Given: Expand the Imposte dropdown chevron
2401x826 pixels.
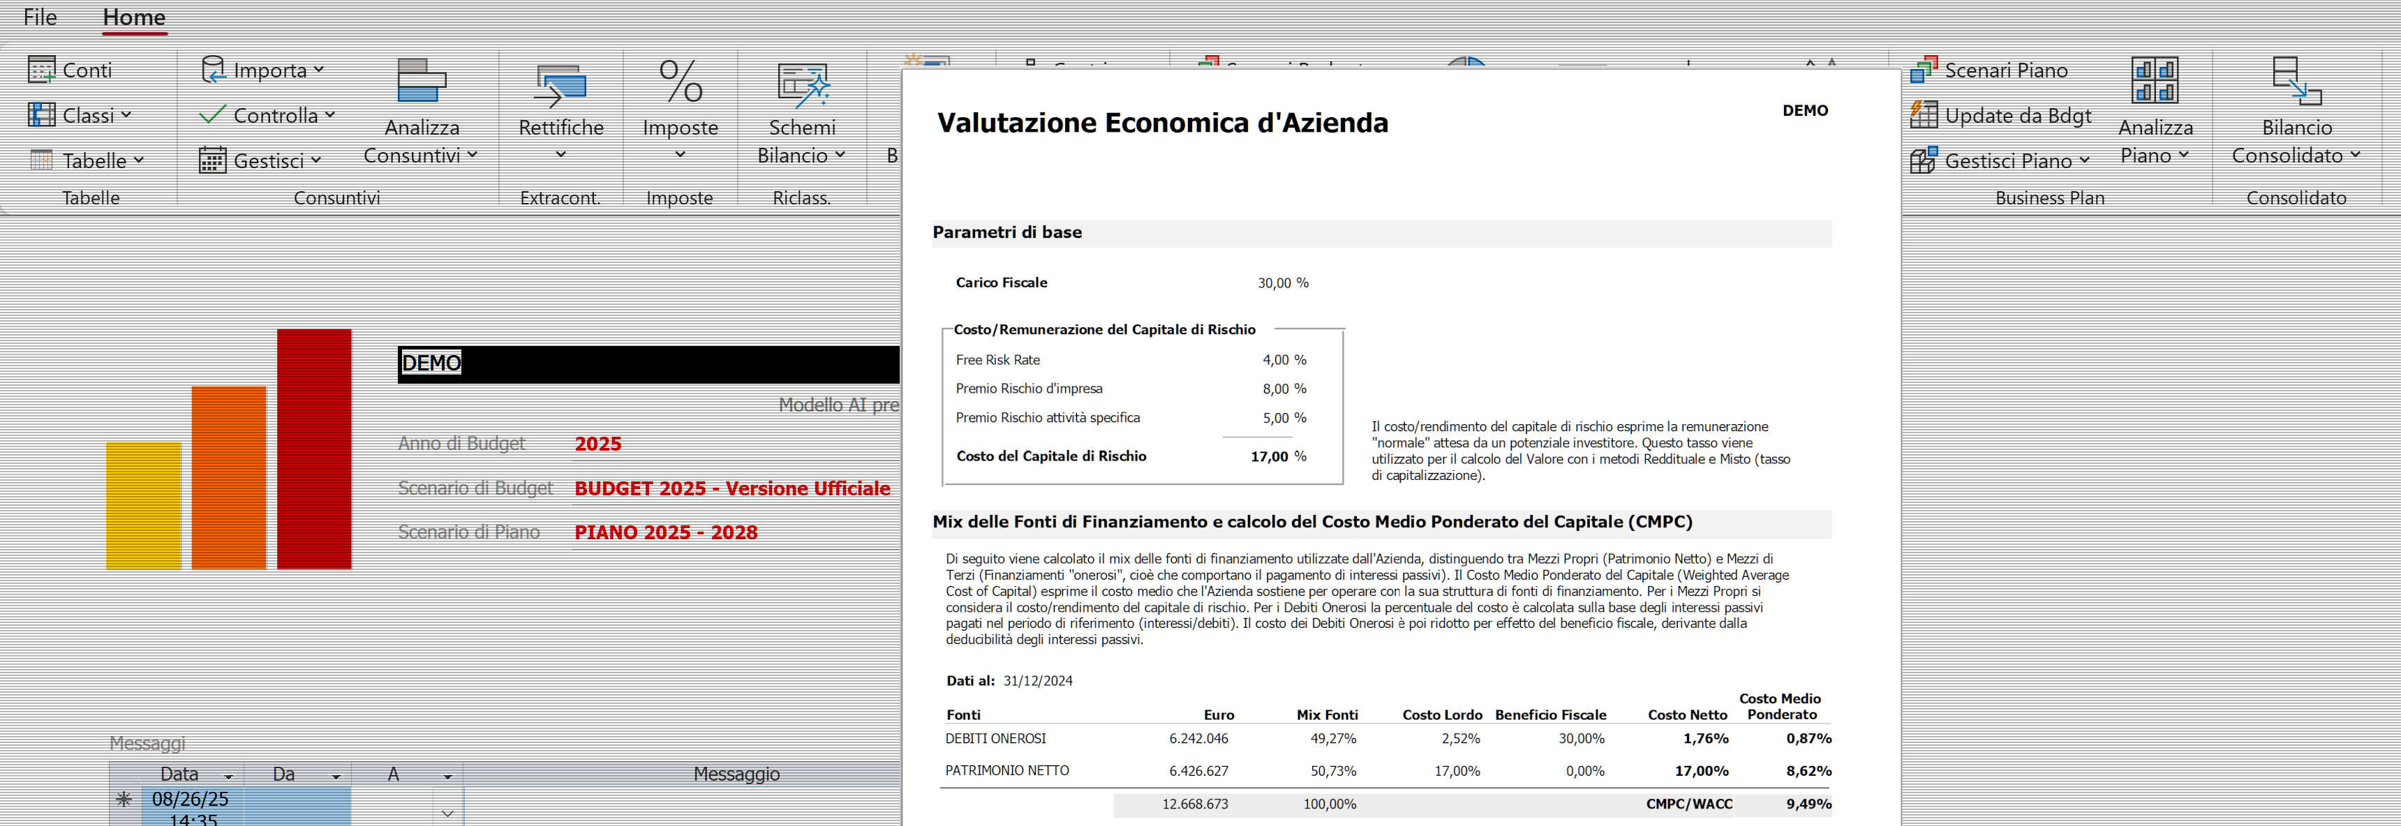Looking at the screenshot, I should click(681, 155).
